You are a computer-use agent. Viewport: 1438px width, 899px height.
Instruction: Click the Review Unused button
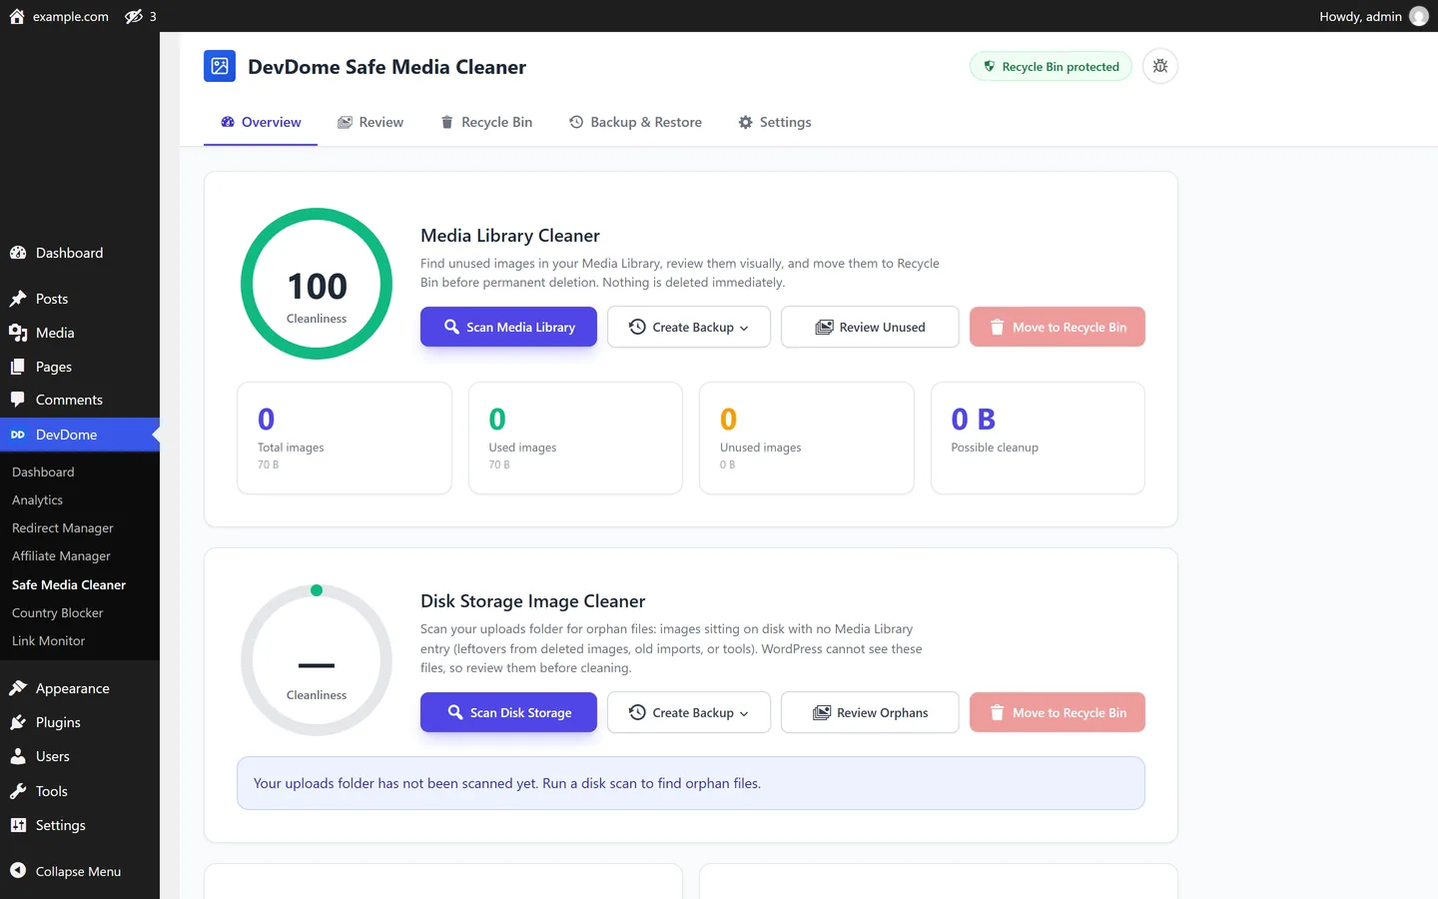click(x=870, y=327)
